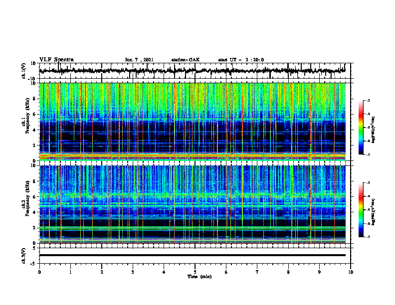The image size is (395, 305).
Task: Click the "8" kHz tick on ch.1 frequency axis
Action: point(35,99)
